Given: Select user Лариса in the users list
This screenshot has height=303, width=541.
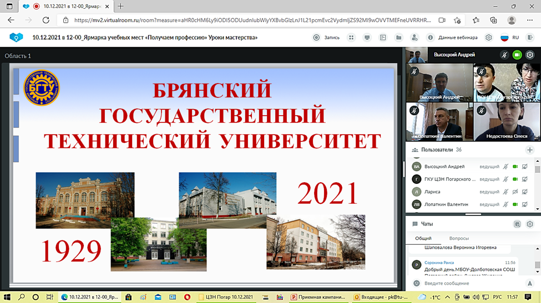Looking at the screenshot, I should click(432, 192).
